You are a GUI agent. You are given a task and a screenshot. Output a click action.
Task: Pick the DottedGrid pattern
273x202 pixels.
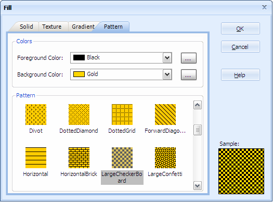point(122,115)
